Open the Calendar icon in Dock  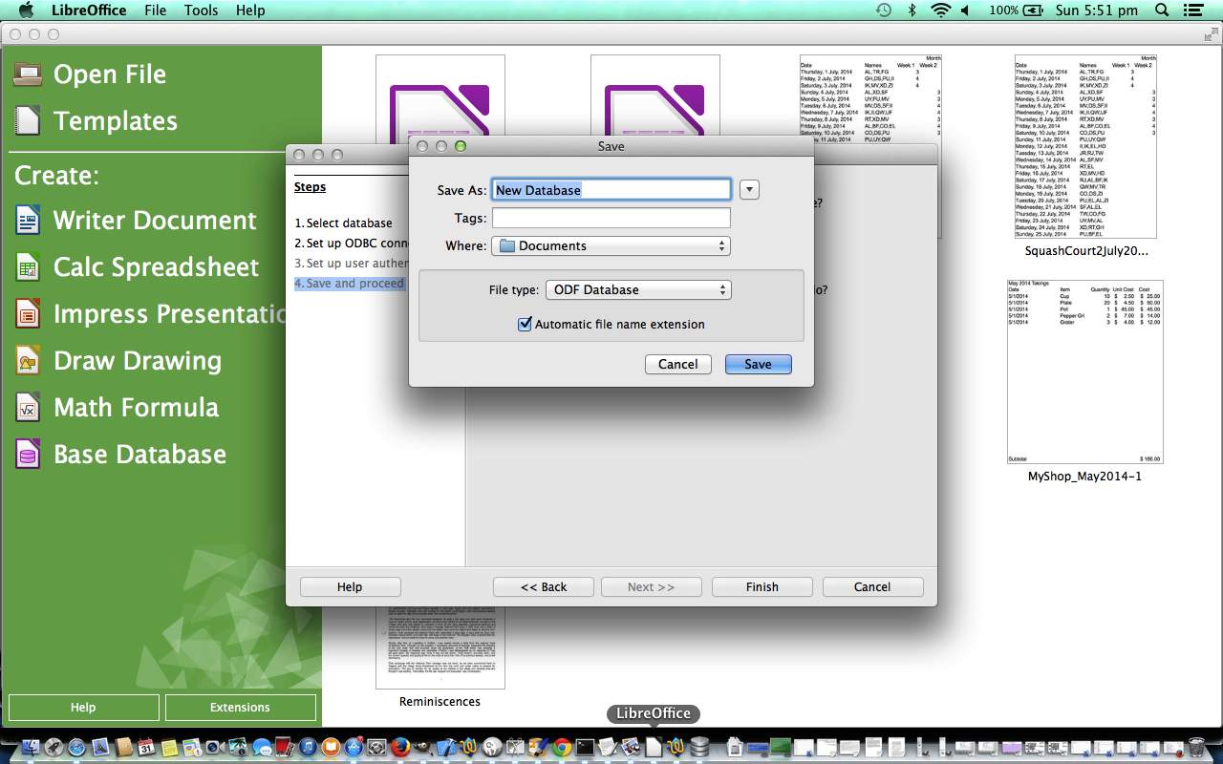tap(146, 747)
